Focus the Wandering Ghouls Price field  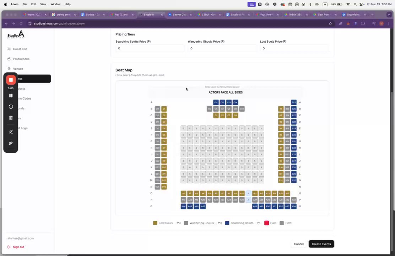[x=222, y=48]
